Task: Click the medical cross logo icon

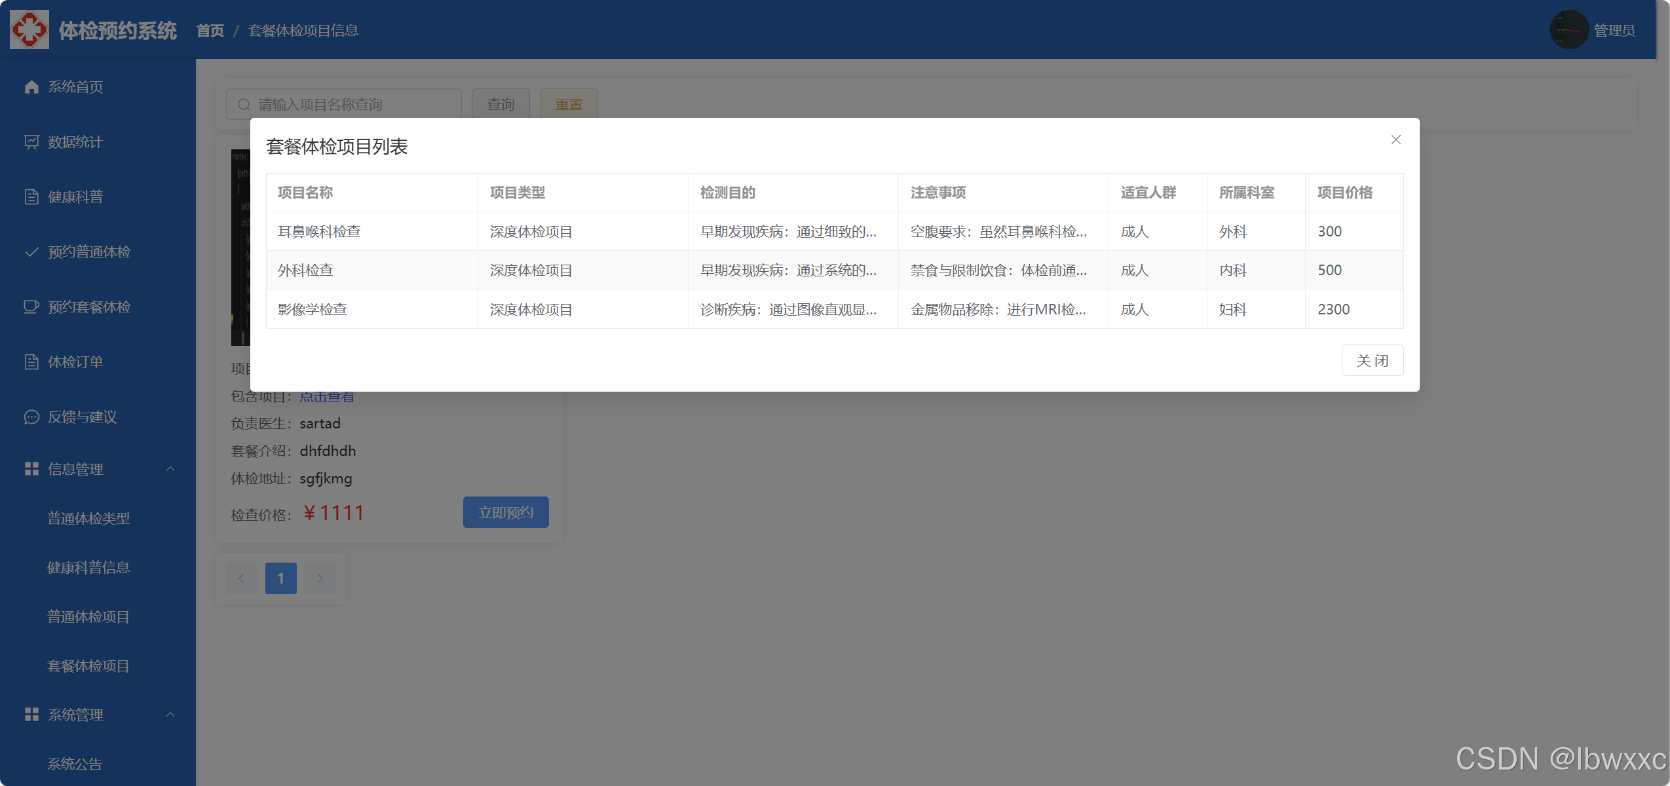Action: (29, 29)
